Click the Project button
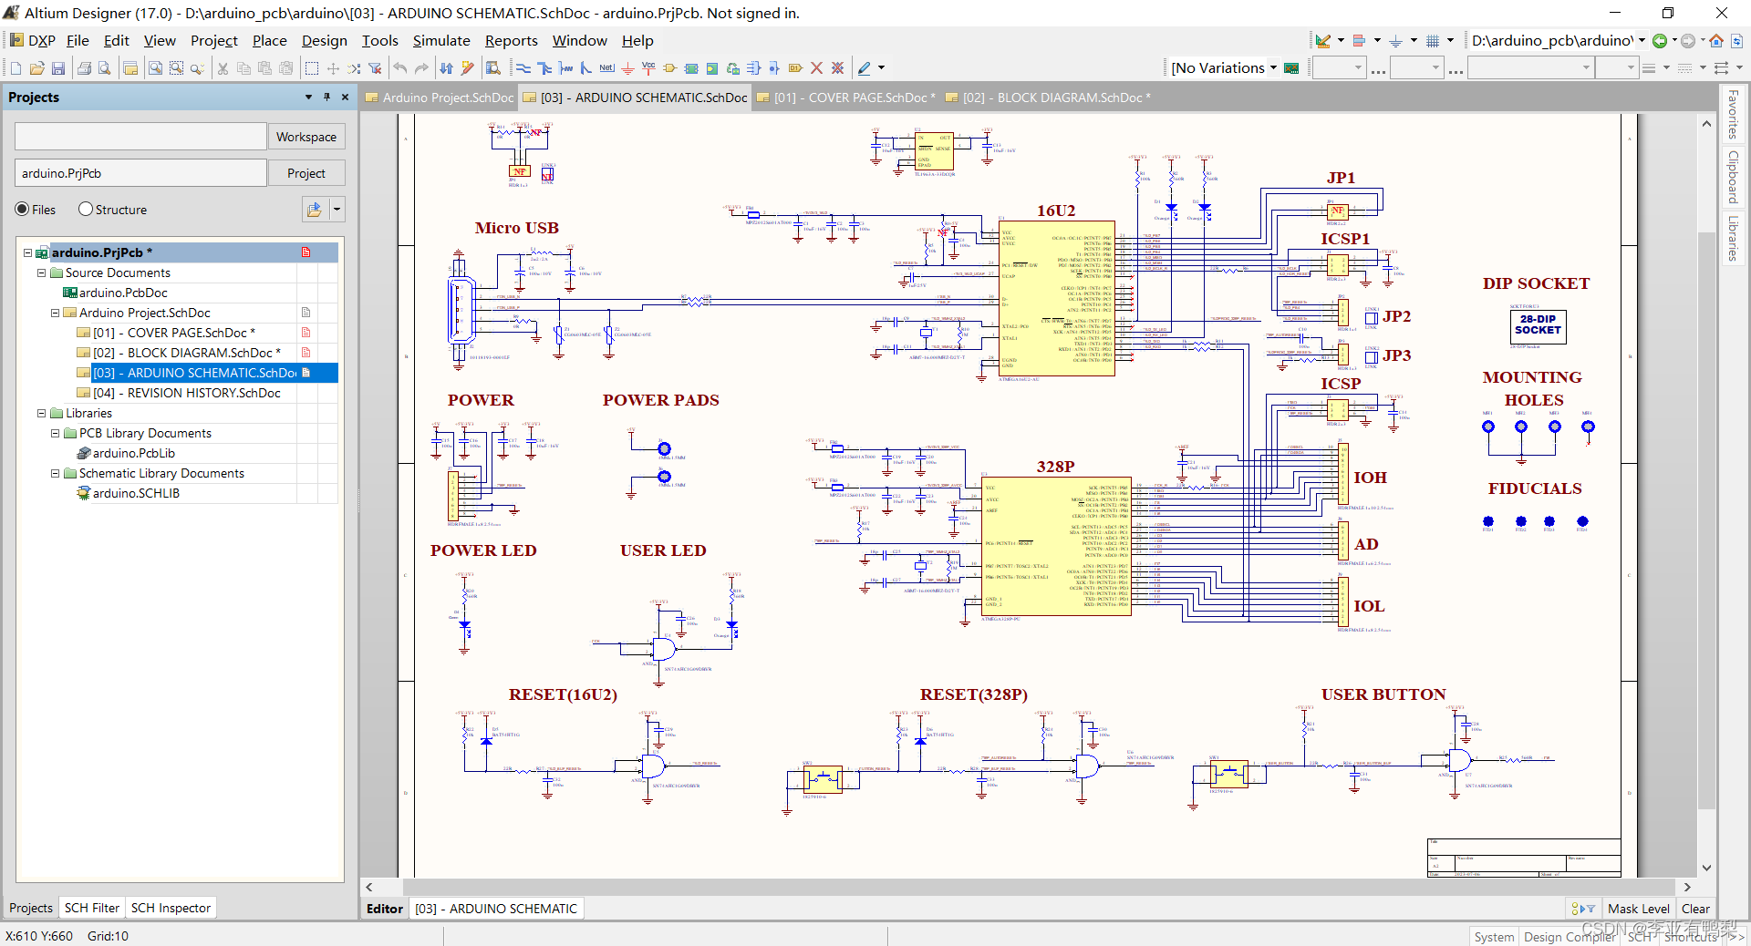The height and width of the screenshot is (946, 1751). [x=306, y=173]
